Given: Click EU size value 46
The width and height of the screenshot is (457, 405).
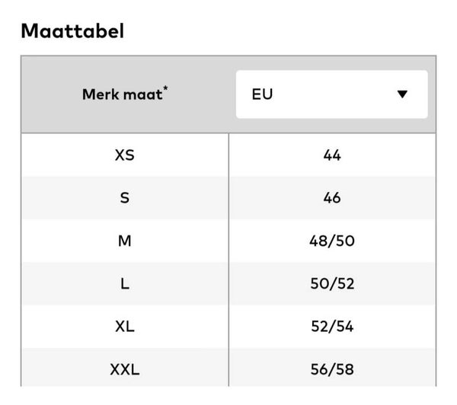Looking at the screenshot, I should click(332, 198).
